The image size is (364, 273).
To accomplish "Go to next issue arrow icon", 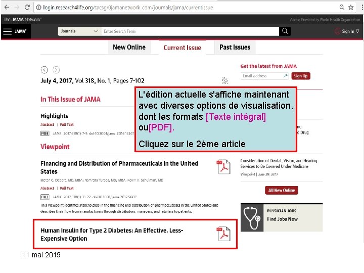I will pyautogui.click(x=56, y=70).
